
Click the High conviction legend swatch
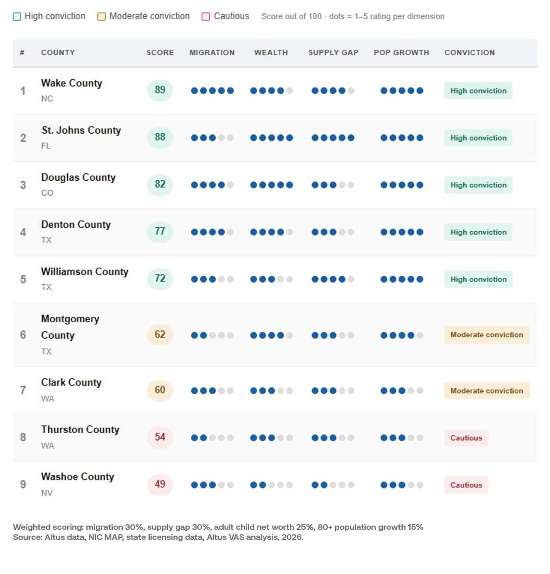pos(17,16)
